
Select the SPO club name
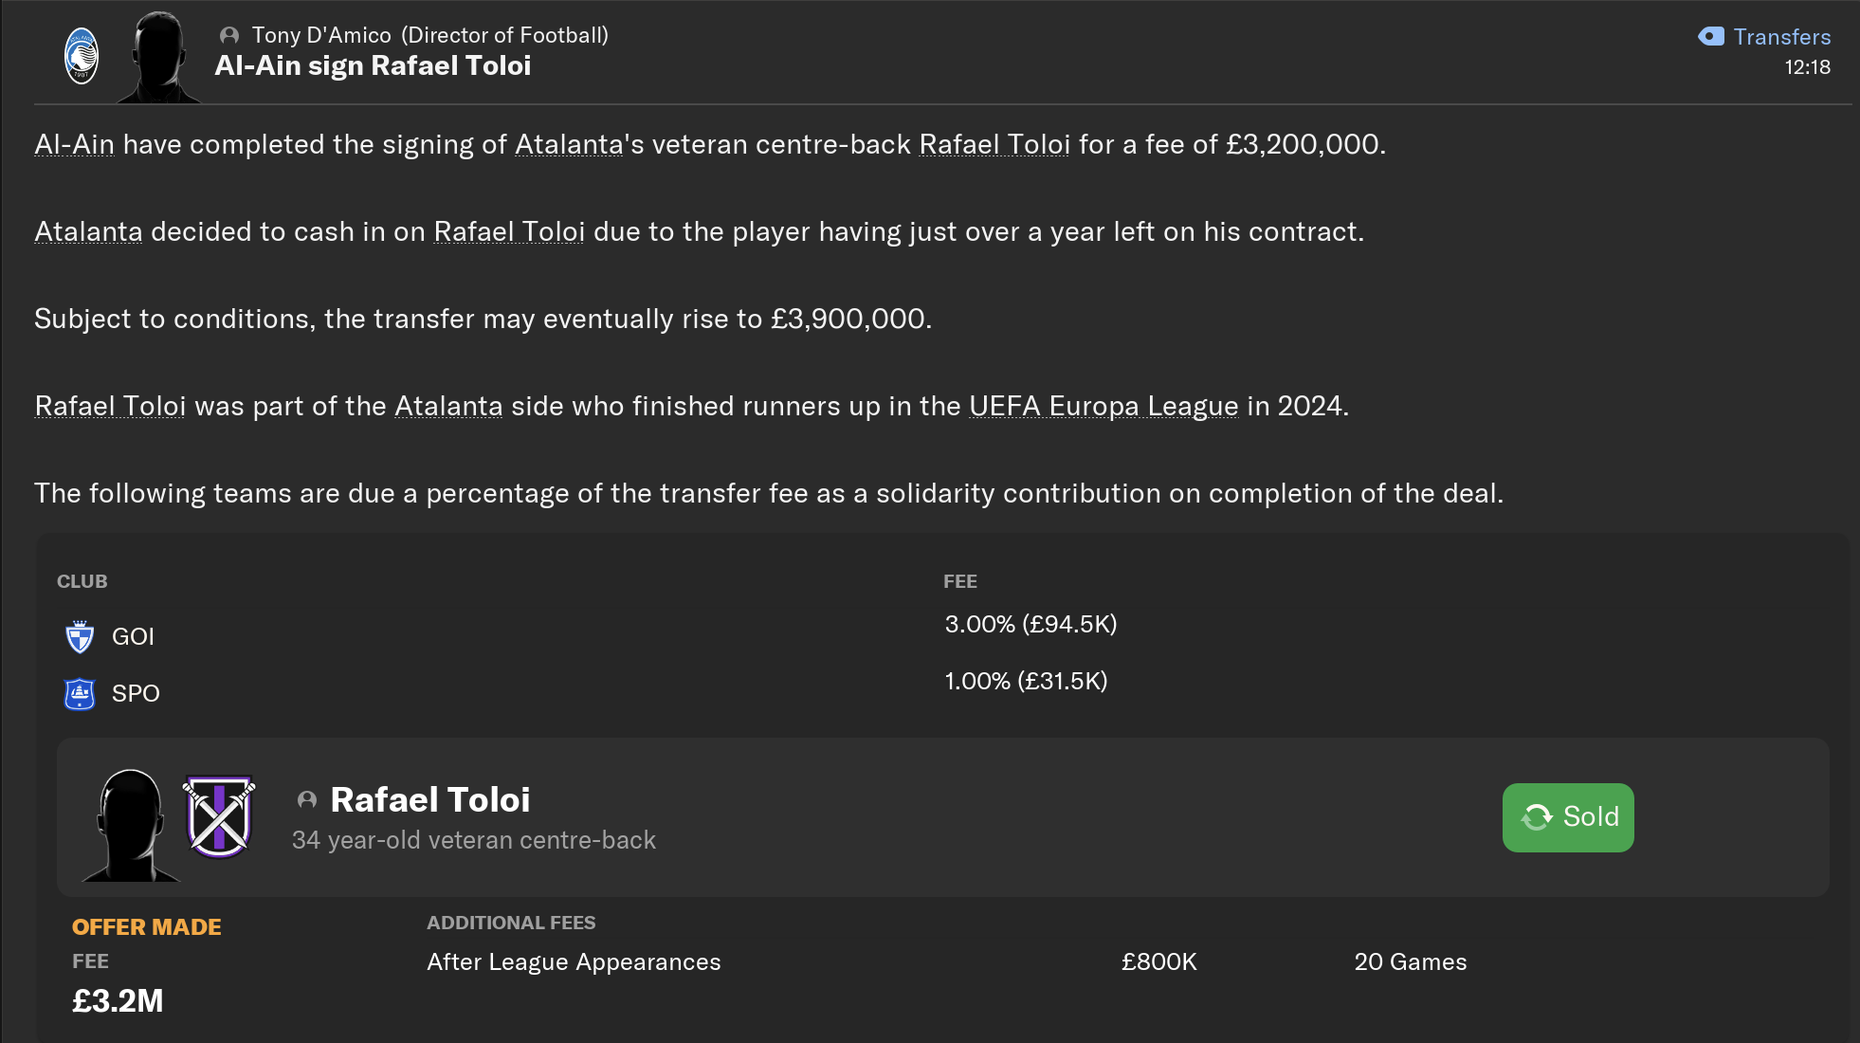coord(136,693)
